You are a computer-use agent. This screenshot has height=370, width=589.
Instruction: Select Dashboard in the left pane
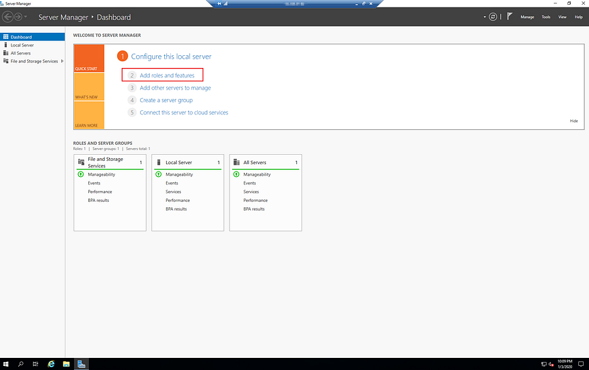[32, 37]
